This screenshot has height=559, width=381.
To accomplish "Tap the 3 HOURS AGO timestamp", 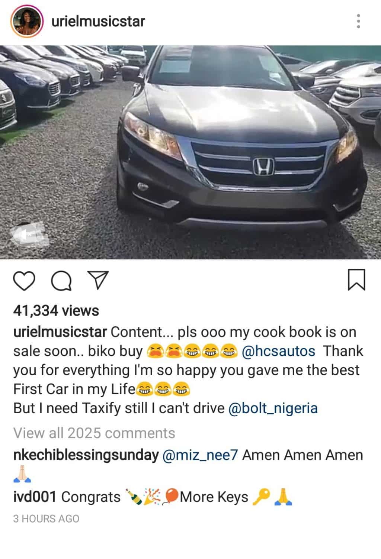I will [46, 519].
